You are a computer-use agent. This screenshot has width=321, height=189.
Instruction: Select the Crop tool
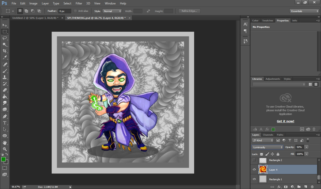(5, 51)
